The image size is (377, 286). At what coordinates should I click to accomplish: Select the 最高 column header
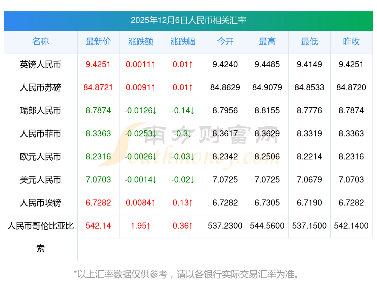point(267,42)
